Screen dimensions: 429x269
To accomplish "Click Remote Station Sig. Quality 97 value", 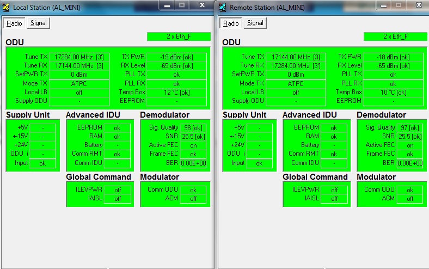I will click(410, 128).
